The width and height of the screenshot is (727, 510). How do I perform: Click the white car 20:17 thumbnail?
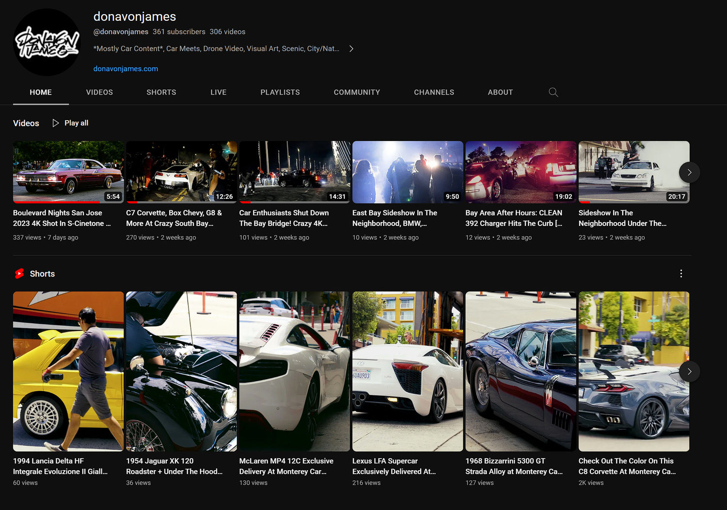[634, 172]
